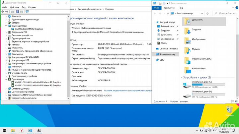The height and width of the screenshot is (134, 239).
Task: Click the scan hardware monitor icon in toolbar
Action: point(27,12)
